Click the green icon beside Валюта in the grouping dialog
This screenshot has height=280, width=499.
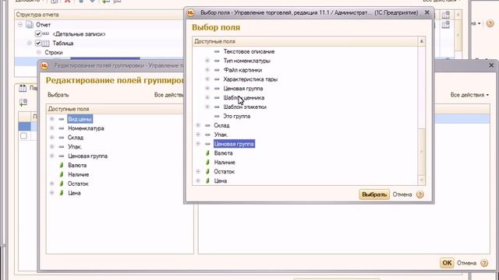coord(62,165)
